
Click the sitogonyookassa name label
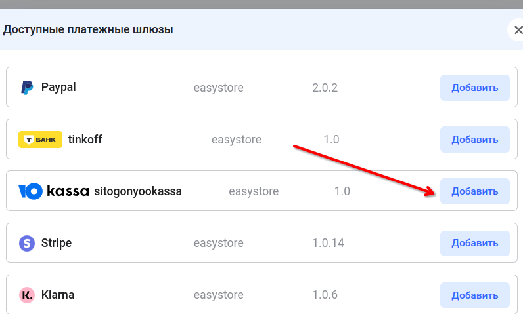[x=138, y=191]
